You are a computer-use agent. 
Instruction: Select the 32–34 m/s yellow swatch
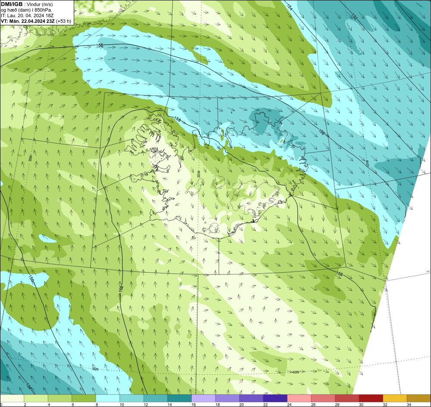395,398
